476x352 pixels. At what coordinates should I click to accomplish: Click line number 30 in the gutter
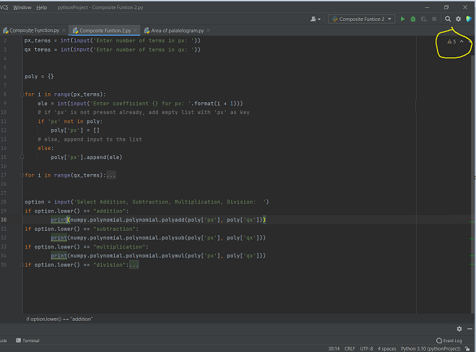(4, 220)
